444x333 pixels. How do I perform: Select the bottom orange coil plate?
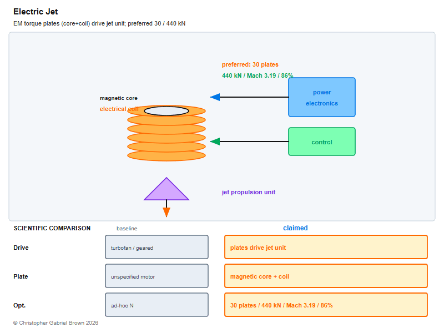click(x=167, y=155)
